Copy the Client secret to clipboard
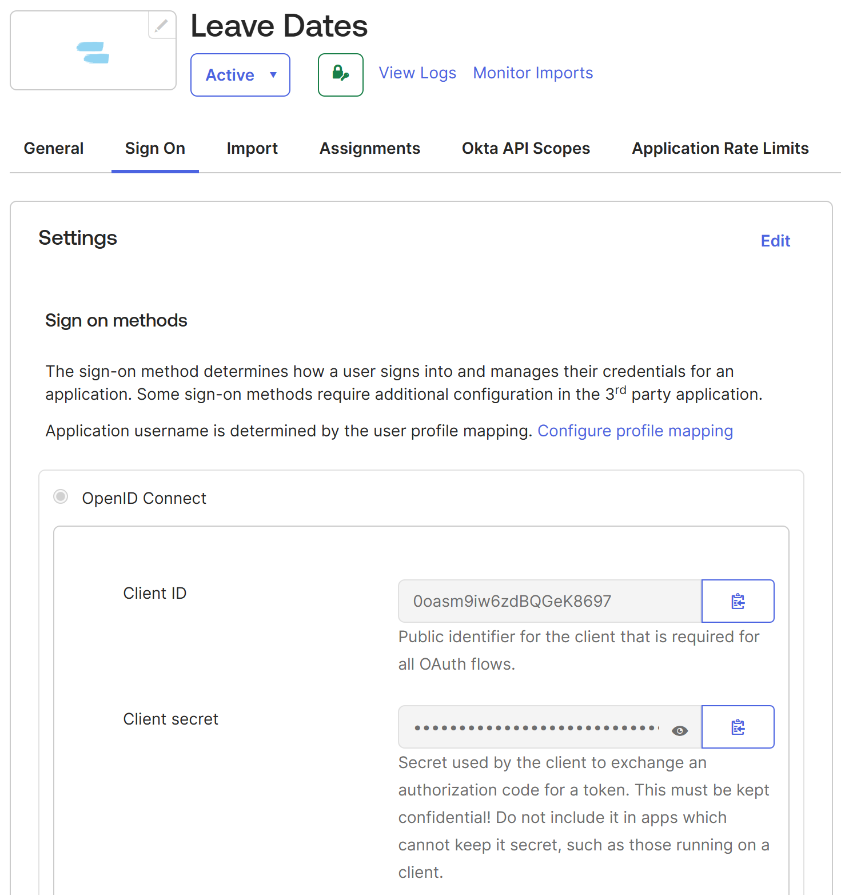This screenshot has width=841, height=895. coord(738,727)
